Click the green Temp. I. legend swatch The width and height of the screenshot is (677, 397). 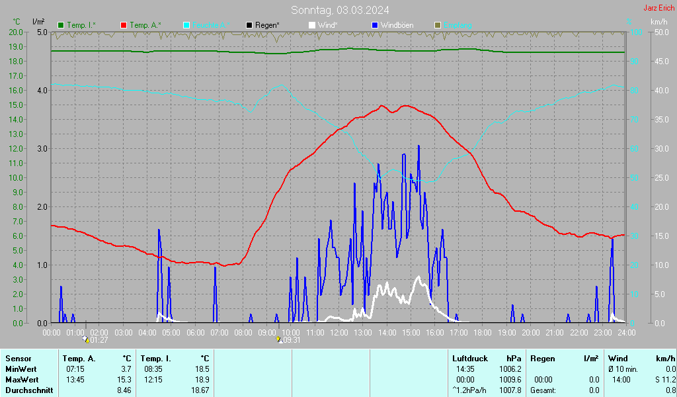[61, 26]
